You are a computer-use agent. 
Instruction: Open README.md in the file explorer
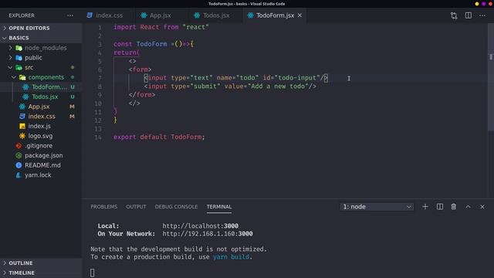click(x=41, y=165)
